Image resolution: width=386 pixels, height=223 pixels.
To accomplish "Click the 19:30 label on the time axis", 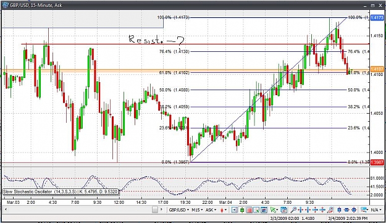I will (x=185, y=203).
